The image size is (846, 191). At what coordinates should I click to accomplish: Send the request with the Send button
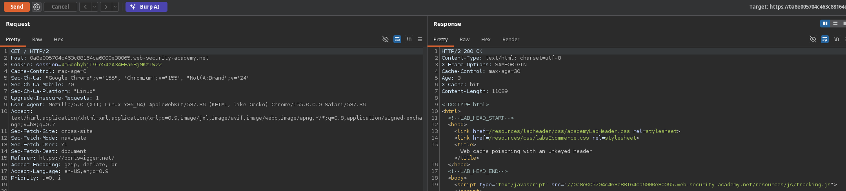[16, 7]
